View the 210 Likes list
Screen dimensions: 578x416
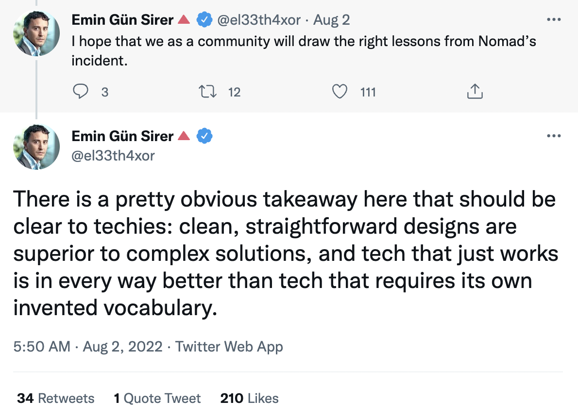click(x=249, y=399)
